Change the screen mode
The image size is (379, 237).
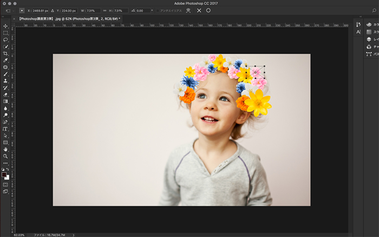tap(5, 192)
